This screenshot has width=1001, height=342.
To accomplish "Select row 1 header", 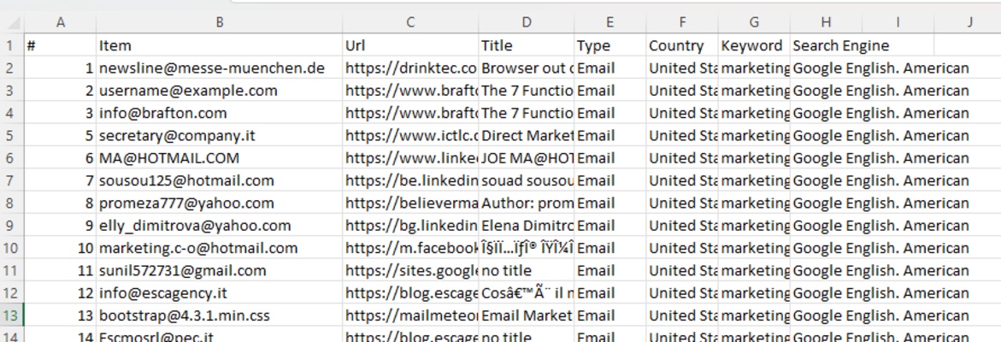I will pyautogui.click(x=11, y=45).
